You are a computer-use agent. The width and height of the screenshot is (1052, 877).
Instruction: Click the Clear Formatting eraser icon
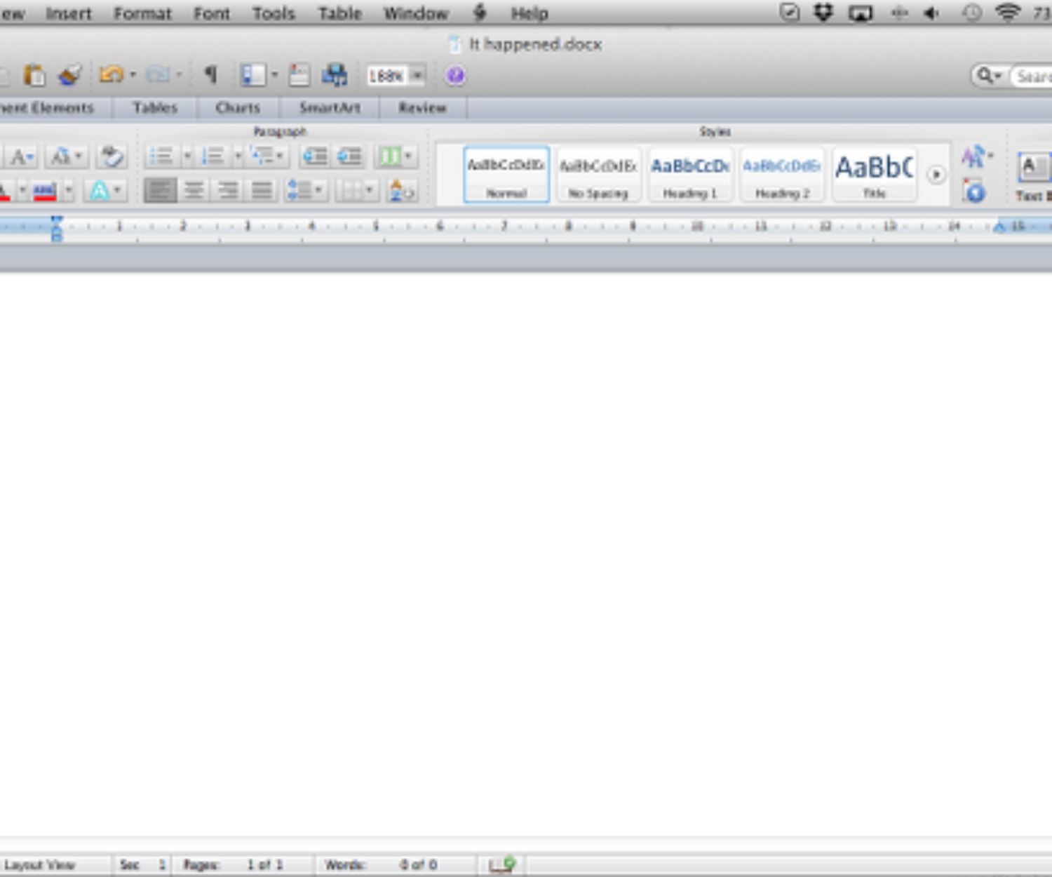pyautogui.click(x=111, y=156)
